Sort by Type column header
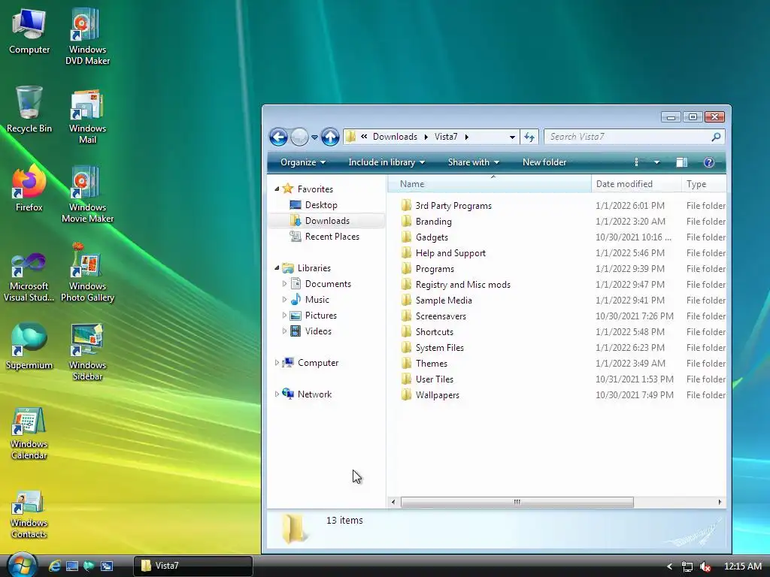Viewport: 770px width, 577px height. coord(704,184)
